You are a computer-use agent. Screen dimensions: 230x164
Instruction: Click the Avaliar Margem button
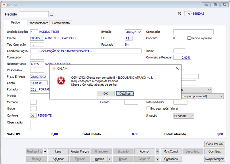(214, 159)
